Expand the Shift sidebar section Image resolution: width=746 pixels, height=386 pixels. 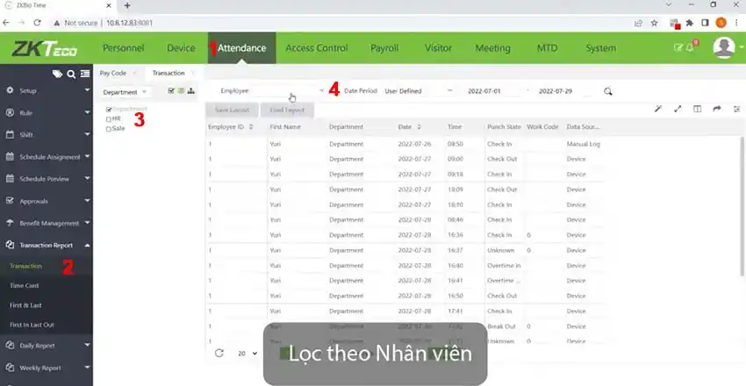(x=47, y=134)
